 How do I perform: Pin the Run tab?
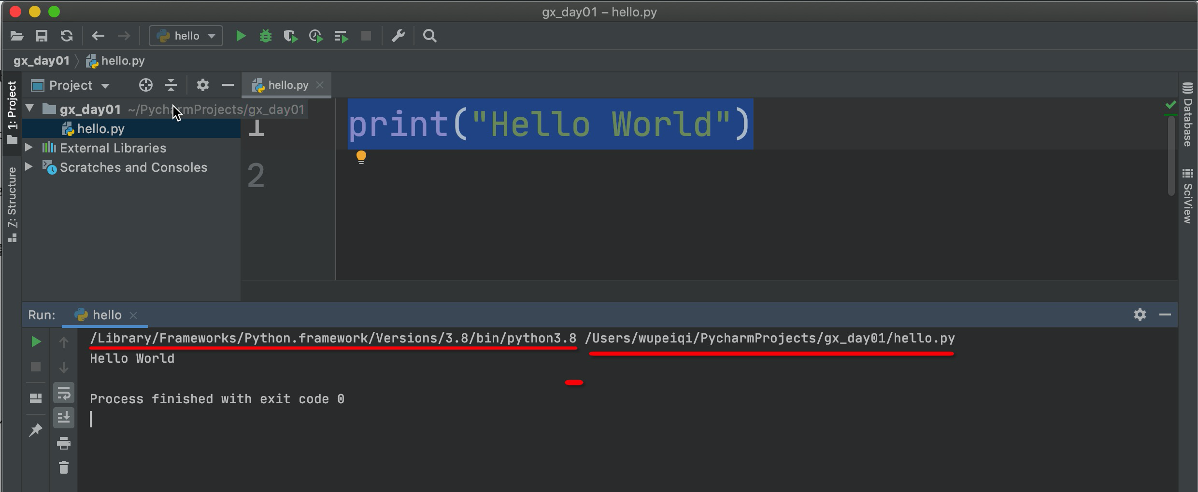click(36, 430)
